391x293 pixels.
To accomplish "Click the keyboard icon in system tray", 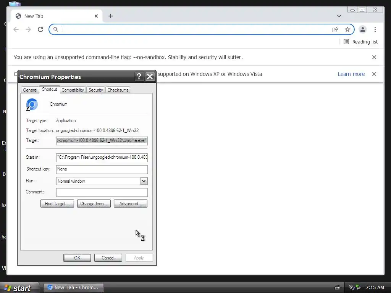I will (x=337, y=288).
